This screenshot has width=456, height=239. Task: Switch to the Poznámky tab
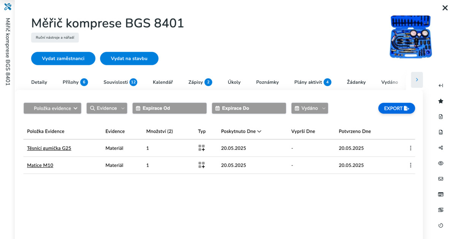tap(268, 82)
